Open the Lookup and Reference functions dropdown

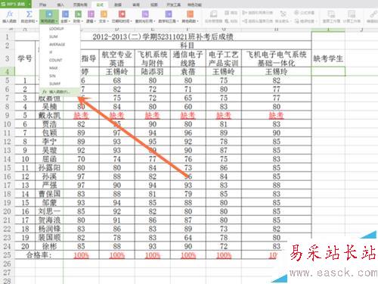coord(144,17)
